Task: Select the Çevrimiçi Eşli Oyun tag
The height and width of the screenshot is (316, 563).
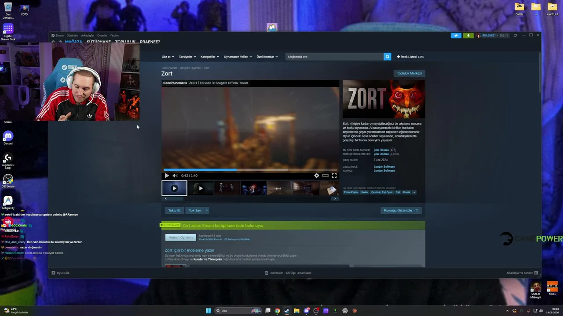Action: tap(382, 192)
